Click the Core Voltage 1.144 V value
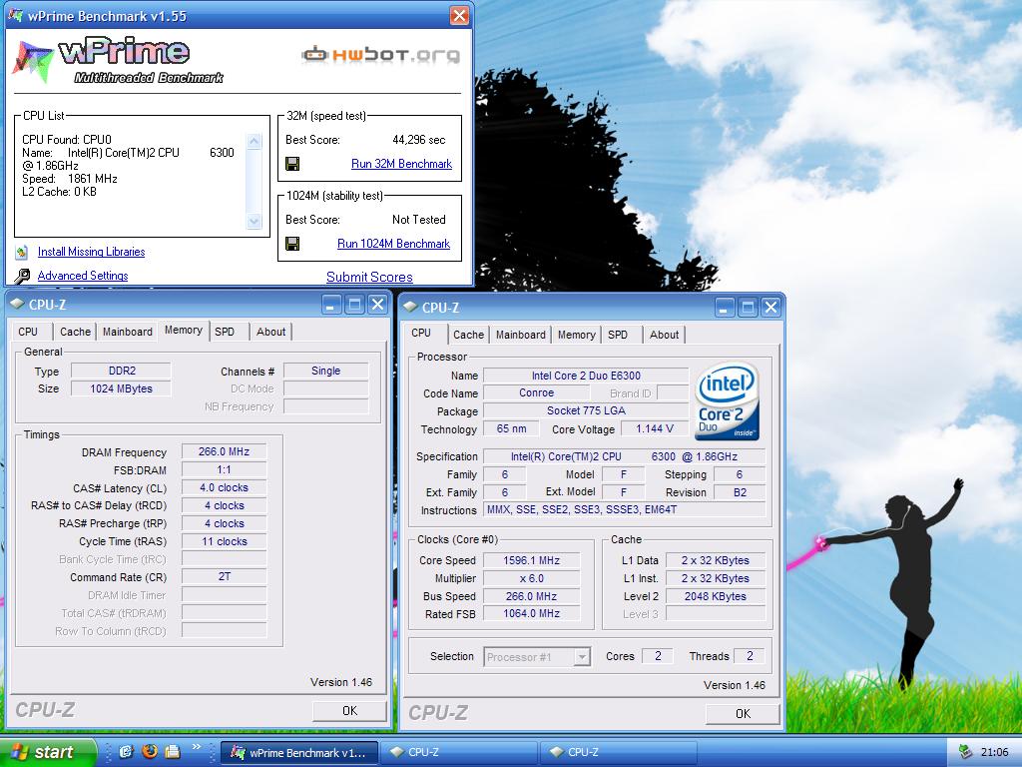Image resolution: width=1022 pixels, height=767 pixels. 655,428
